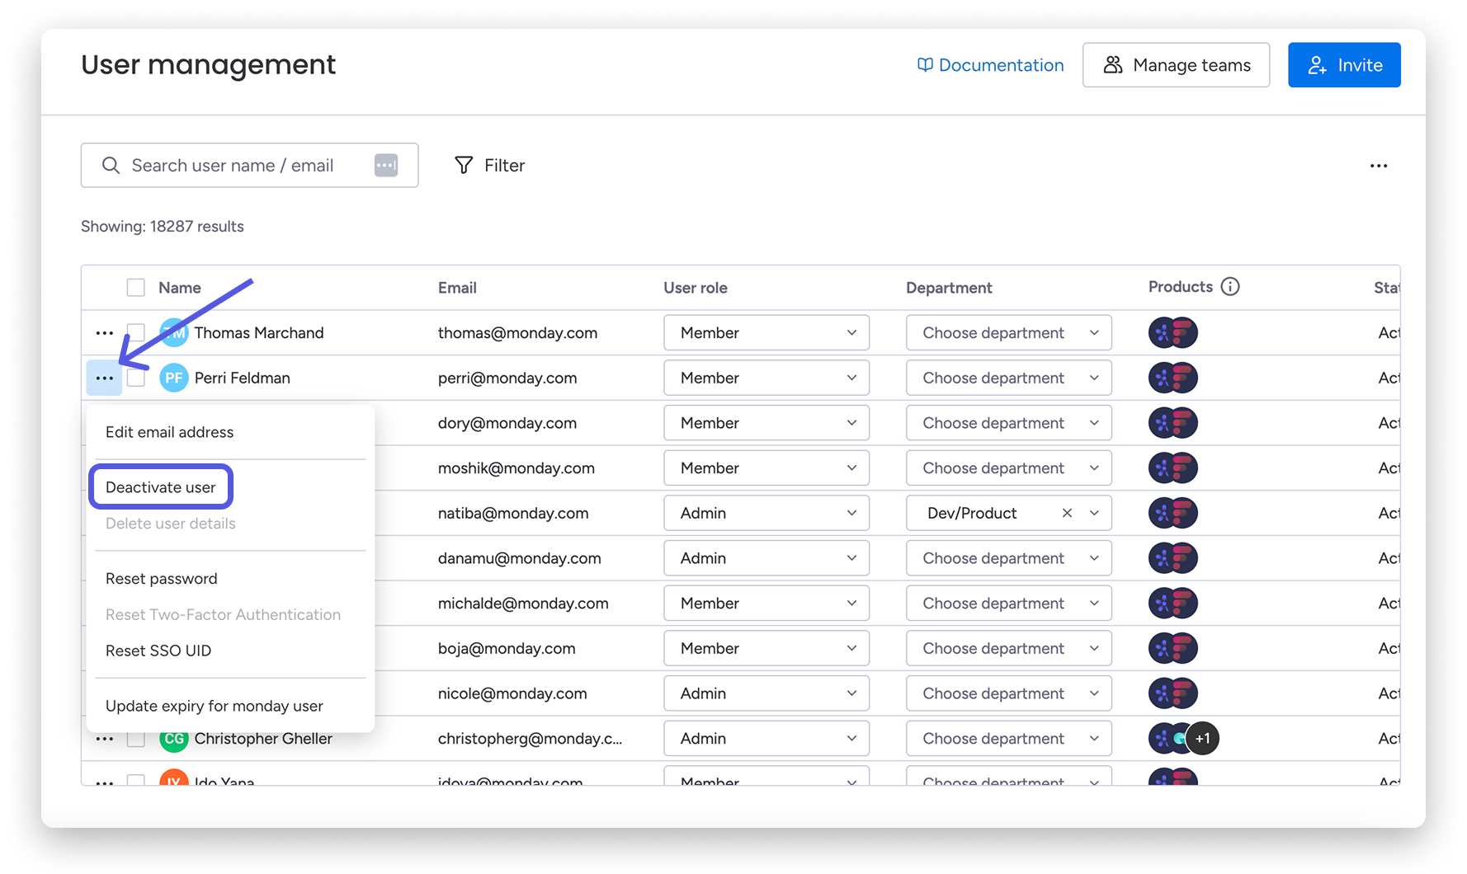
Task: Click the Products info icon
Action: pos(1229,287)
